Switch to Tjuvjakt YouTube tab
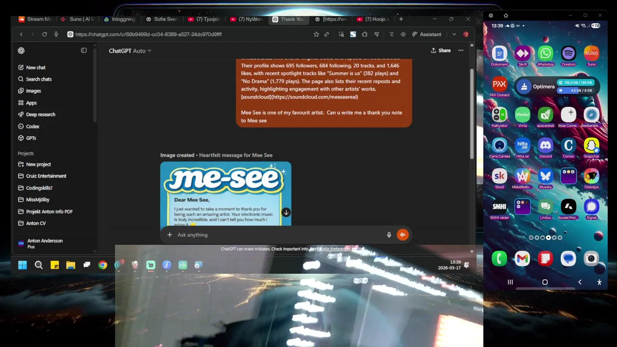Image resolution: width=617 pixels, height=347 pixels. [x=204, y=19]
